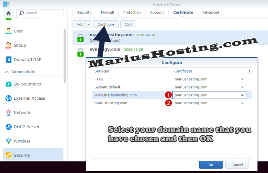Open the Network house icon
The width and height of the screenshot is (268, 173).
point(9,113)
